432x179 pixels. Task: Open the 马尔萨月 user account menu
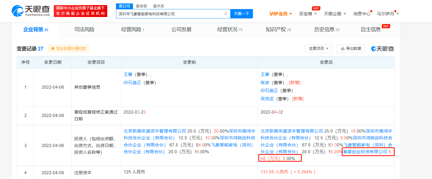(x=388, y=14)
